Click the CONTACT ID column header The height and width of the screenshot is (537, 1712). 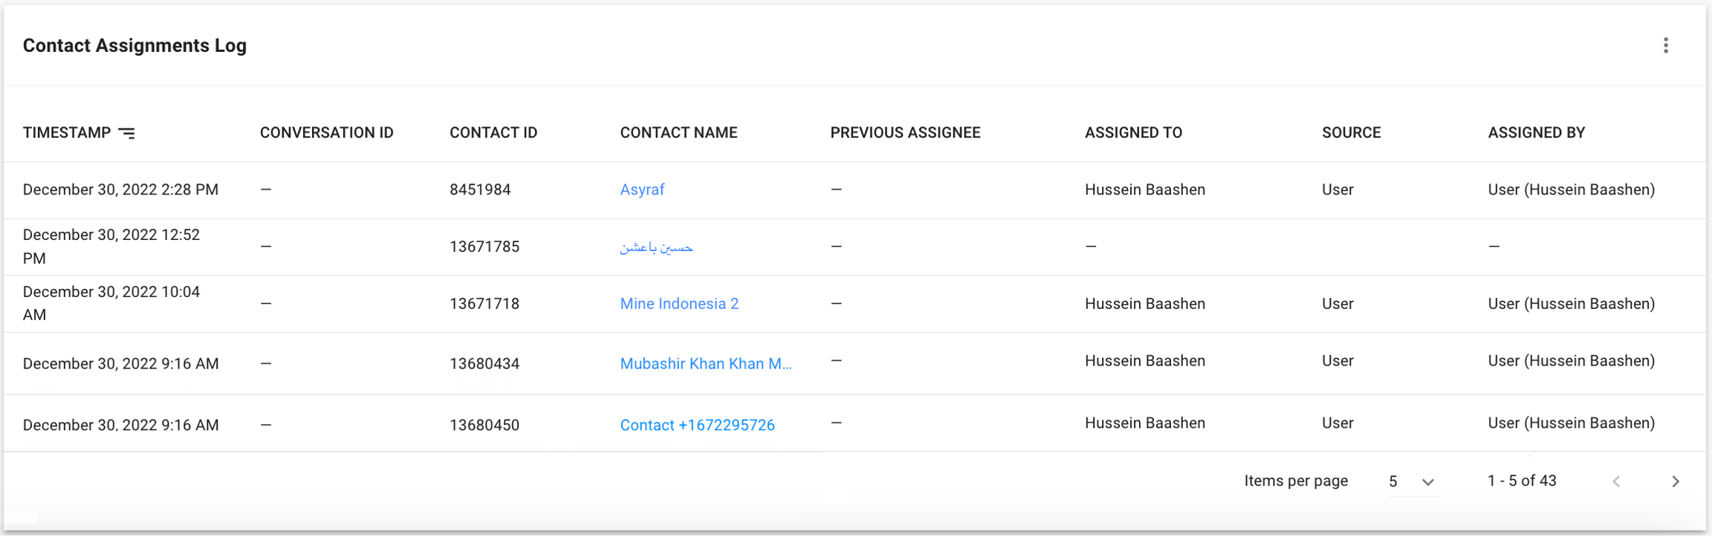point(493,132)
